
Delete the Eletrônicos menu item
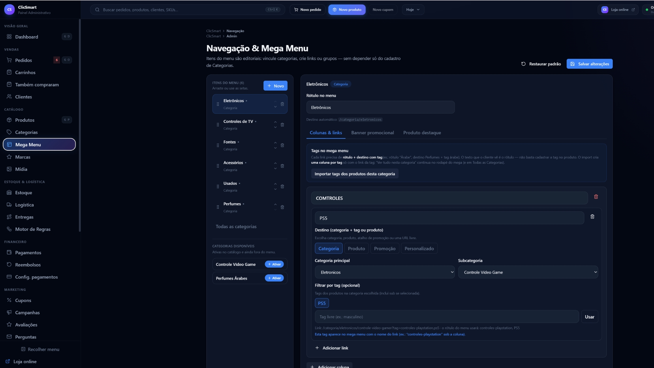pos(282,104)
